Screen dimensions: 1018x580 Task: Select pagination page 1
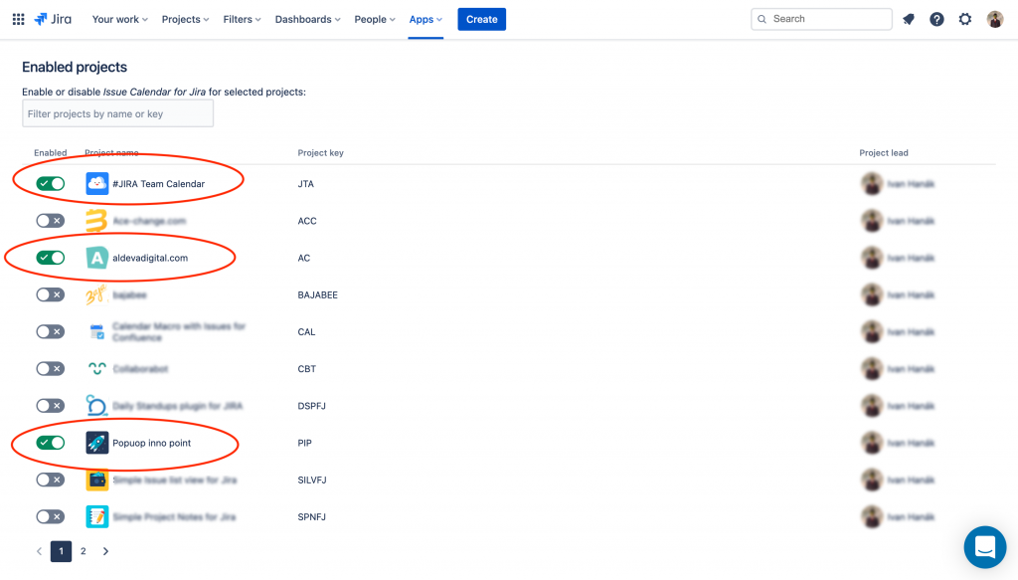coord(61,551)
